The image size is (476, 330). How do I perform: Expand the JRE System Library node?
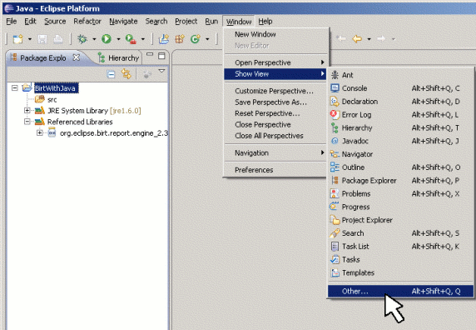(x=27, y=110)
